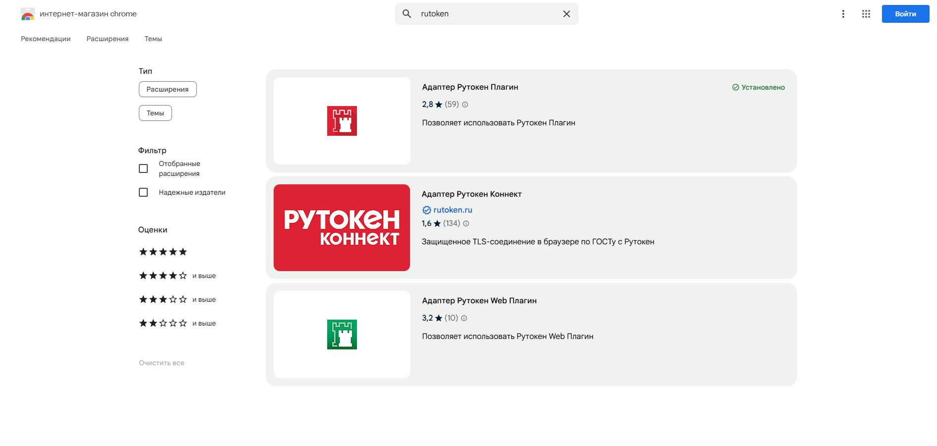Open Адаптер Рутокен Коннект extension title
Viewport: 937px width, 446px height.
(471, 194)
